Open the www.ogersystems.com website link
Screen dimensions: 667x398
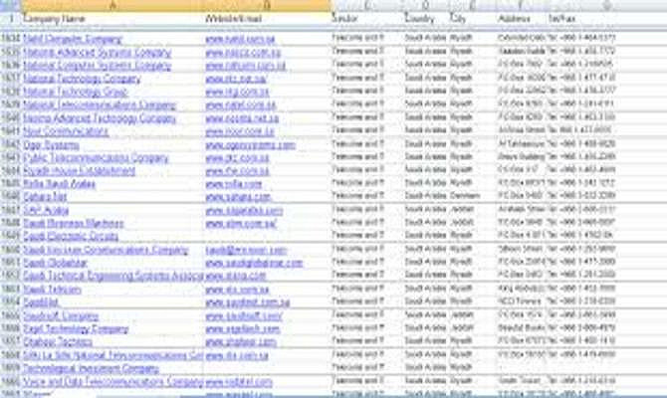(x=250, y=145)
